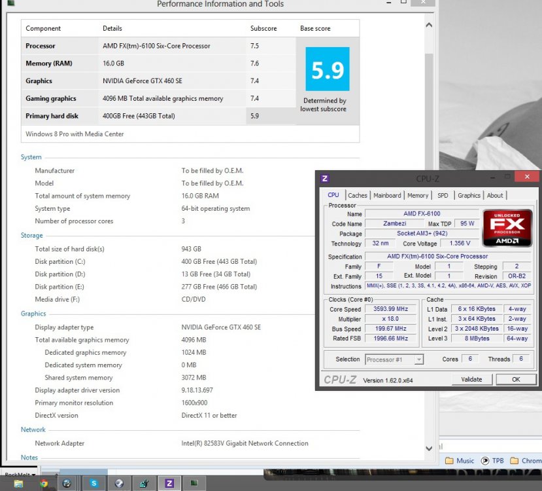The image size is (542, 491).
Task: Click the Subscore column header
Action: tap(263, 28)
